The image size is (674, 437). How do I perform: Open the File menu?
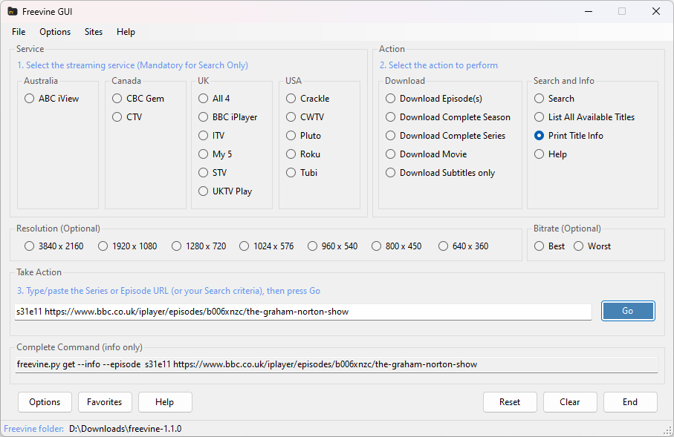pos(19,32)
